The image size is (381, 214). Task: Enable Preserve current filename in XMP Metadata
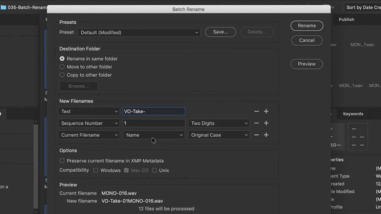pyautogui.click(x=62, y=160)
